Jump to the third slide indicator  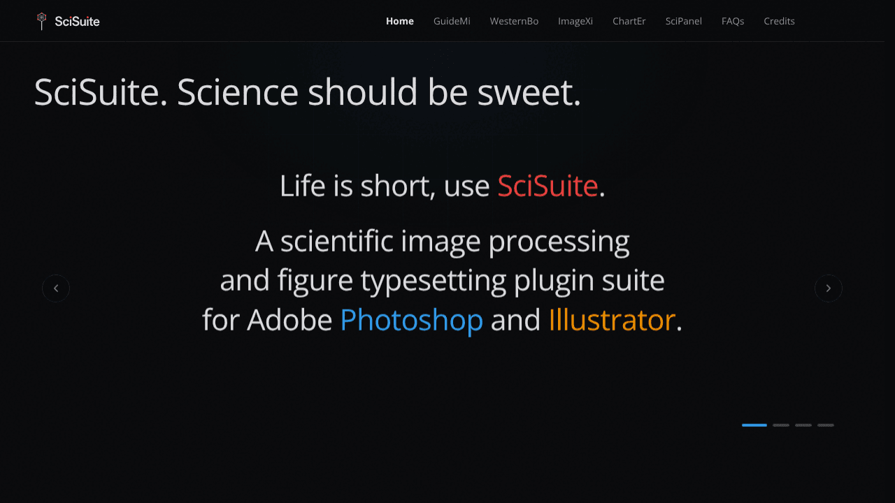[803, 425]
